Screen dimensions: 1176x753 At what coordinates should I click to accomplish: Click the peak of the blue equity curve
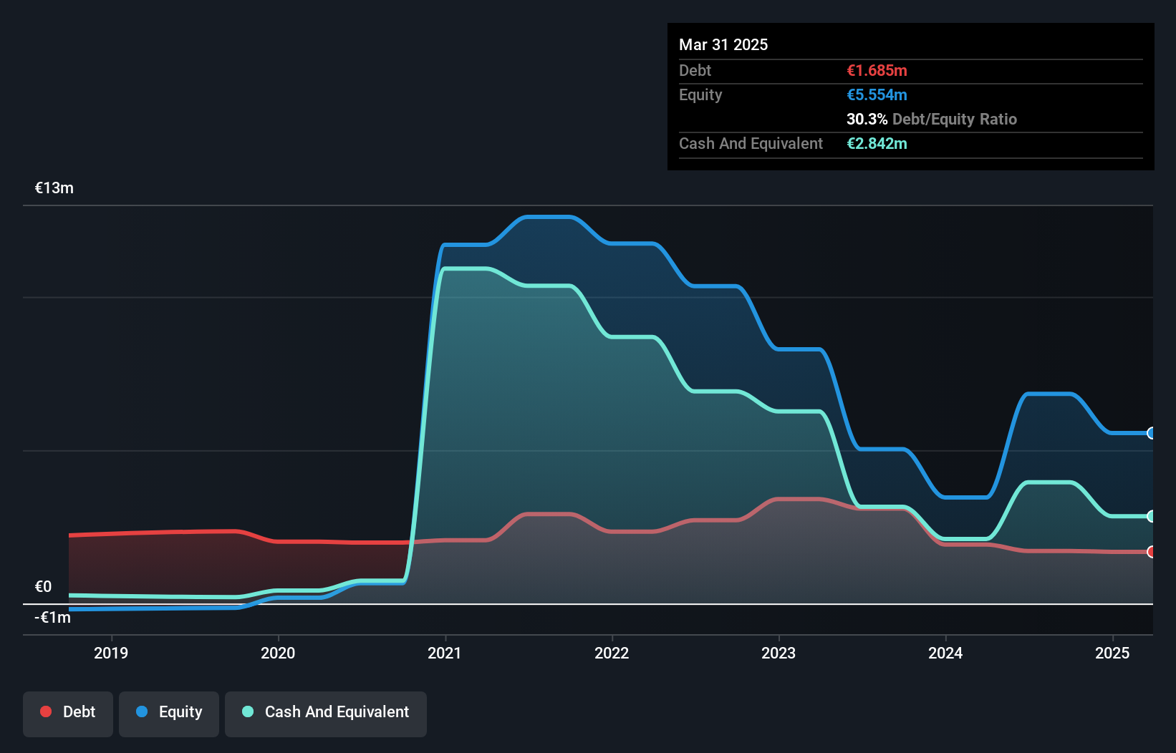548,217
